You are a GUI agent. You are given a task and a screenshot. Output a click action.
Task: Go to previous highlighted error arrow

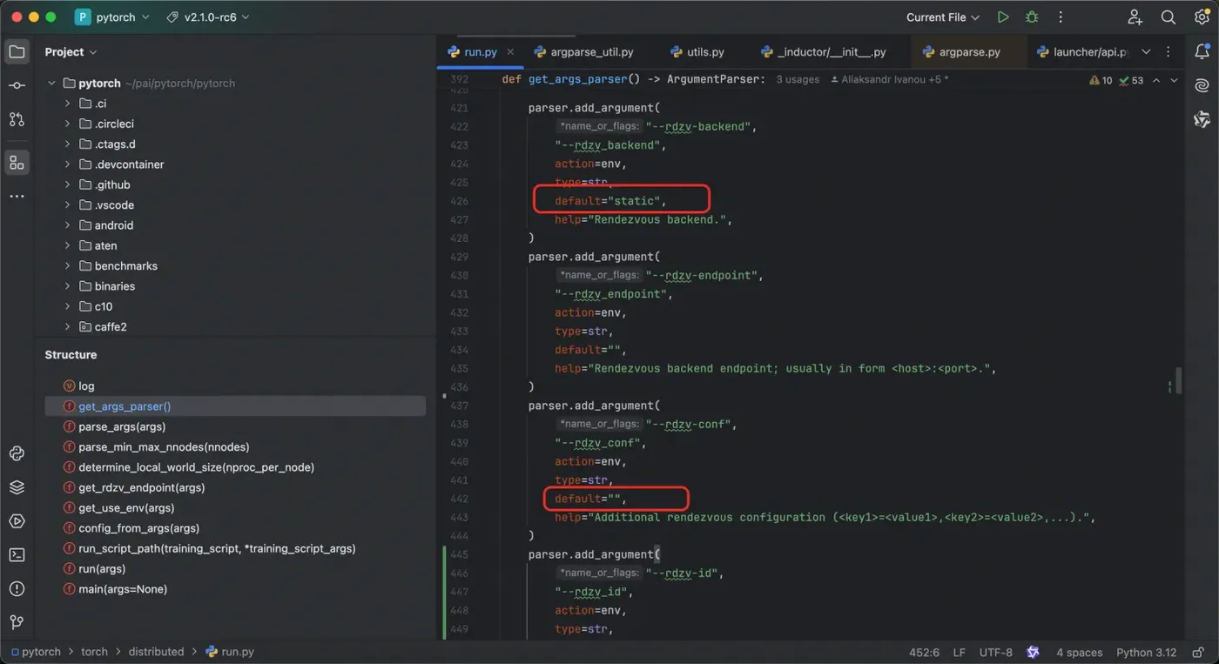1156,80
